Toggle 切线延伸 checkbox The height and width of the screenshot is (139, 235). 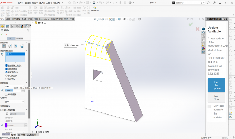pos(6,69)
